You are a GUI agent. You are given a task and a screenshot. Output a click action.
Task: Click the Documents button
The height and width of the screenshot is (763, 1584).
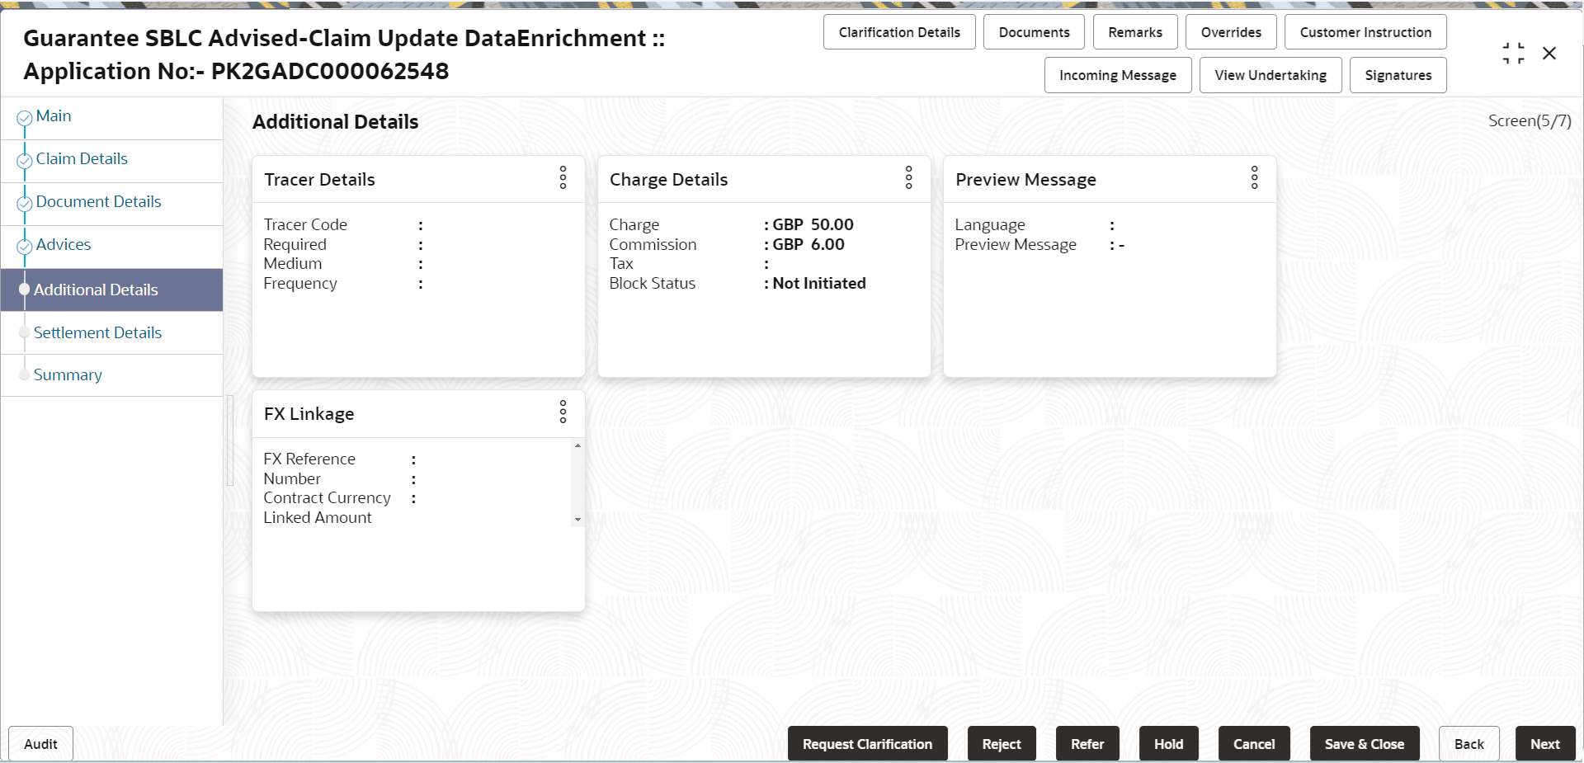pyautogui.click(x=1034, y=32)
